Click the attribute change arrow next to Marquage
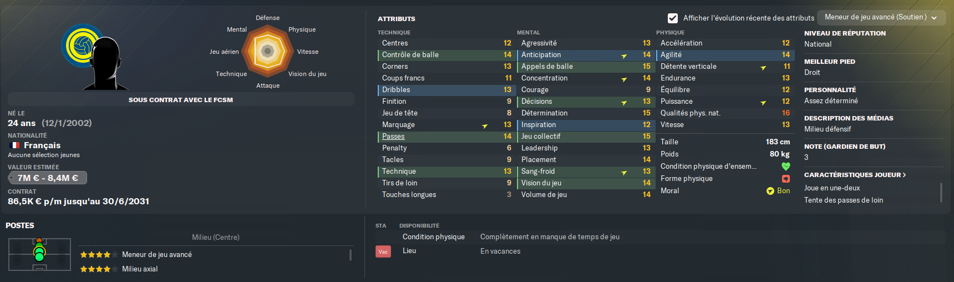Image resolution: width=954 pixels, height=282 pixels. click(485, 126)
